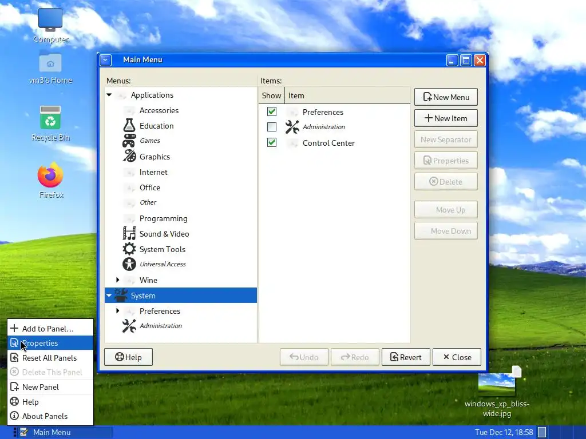Uncheck the Control Center show checkbox

pos(272,142)
